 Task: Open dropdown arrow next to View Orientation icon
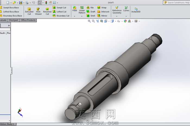109,21
